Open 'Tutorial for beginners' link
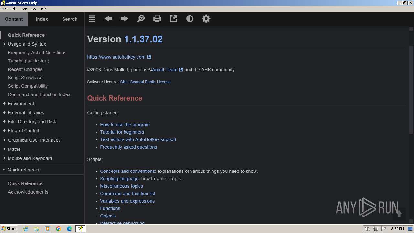 tap(122, 132)
